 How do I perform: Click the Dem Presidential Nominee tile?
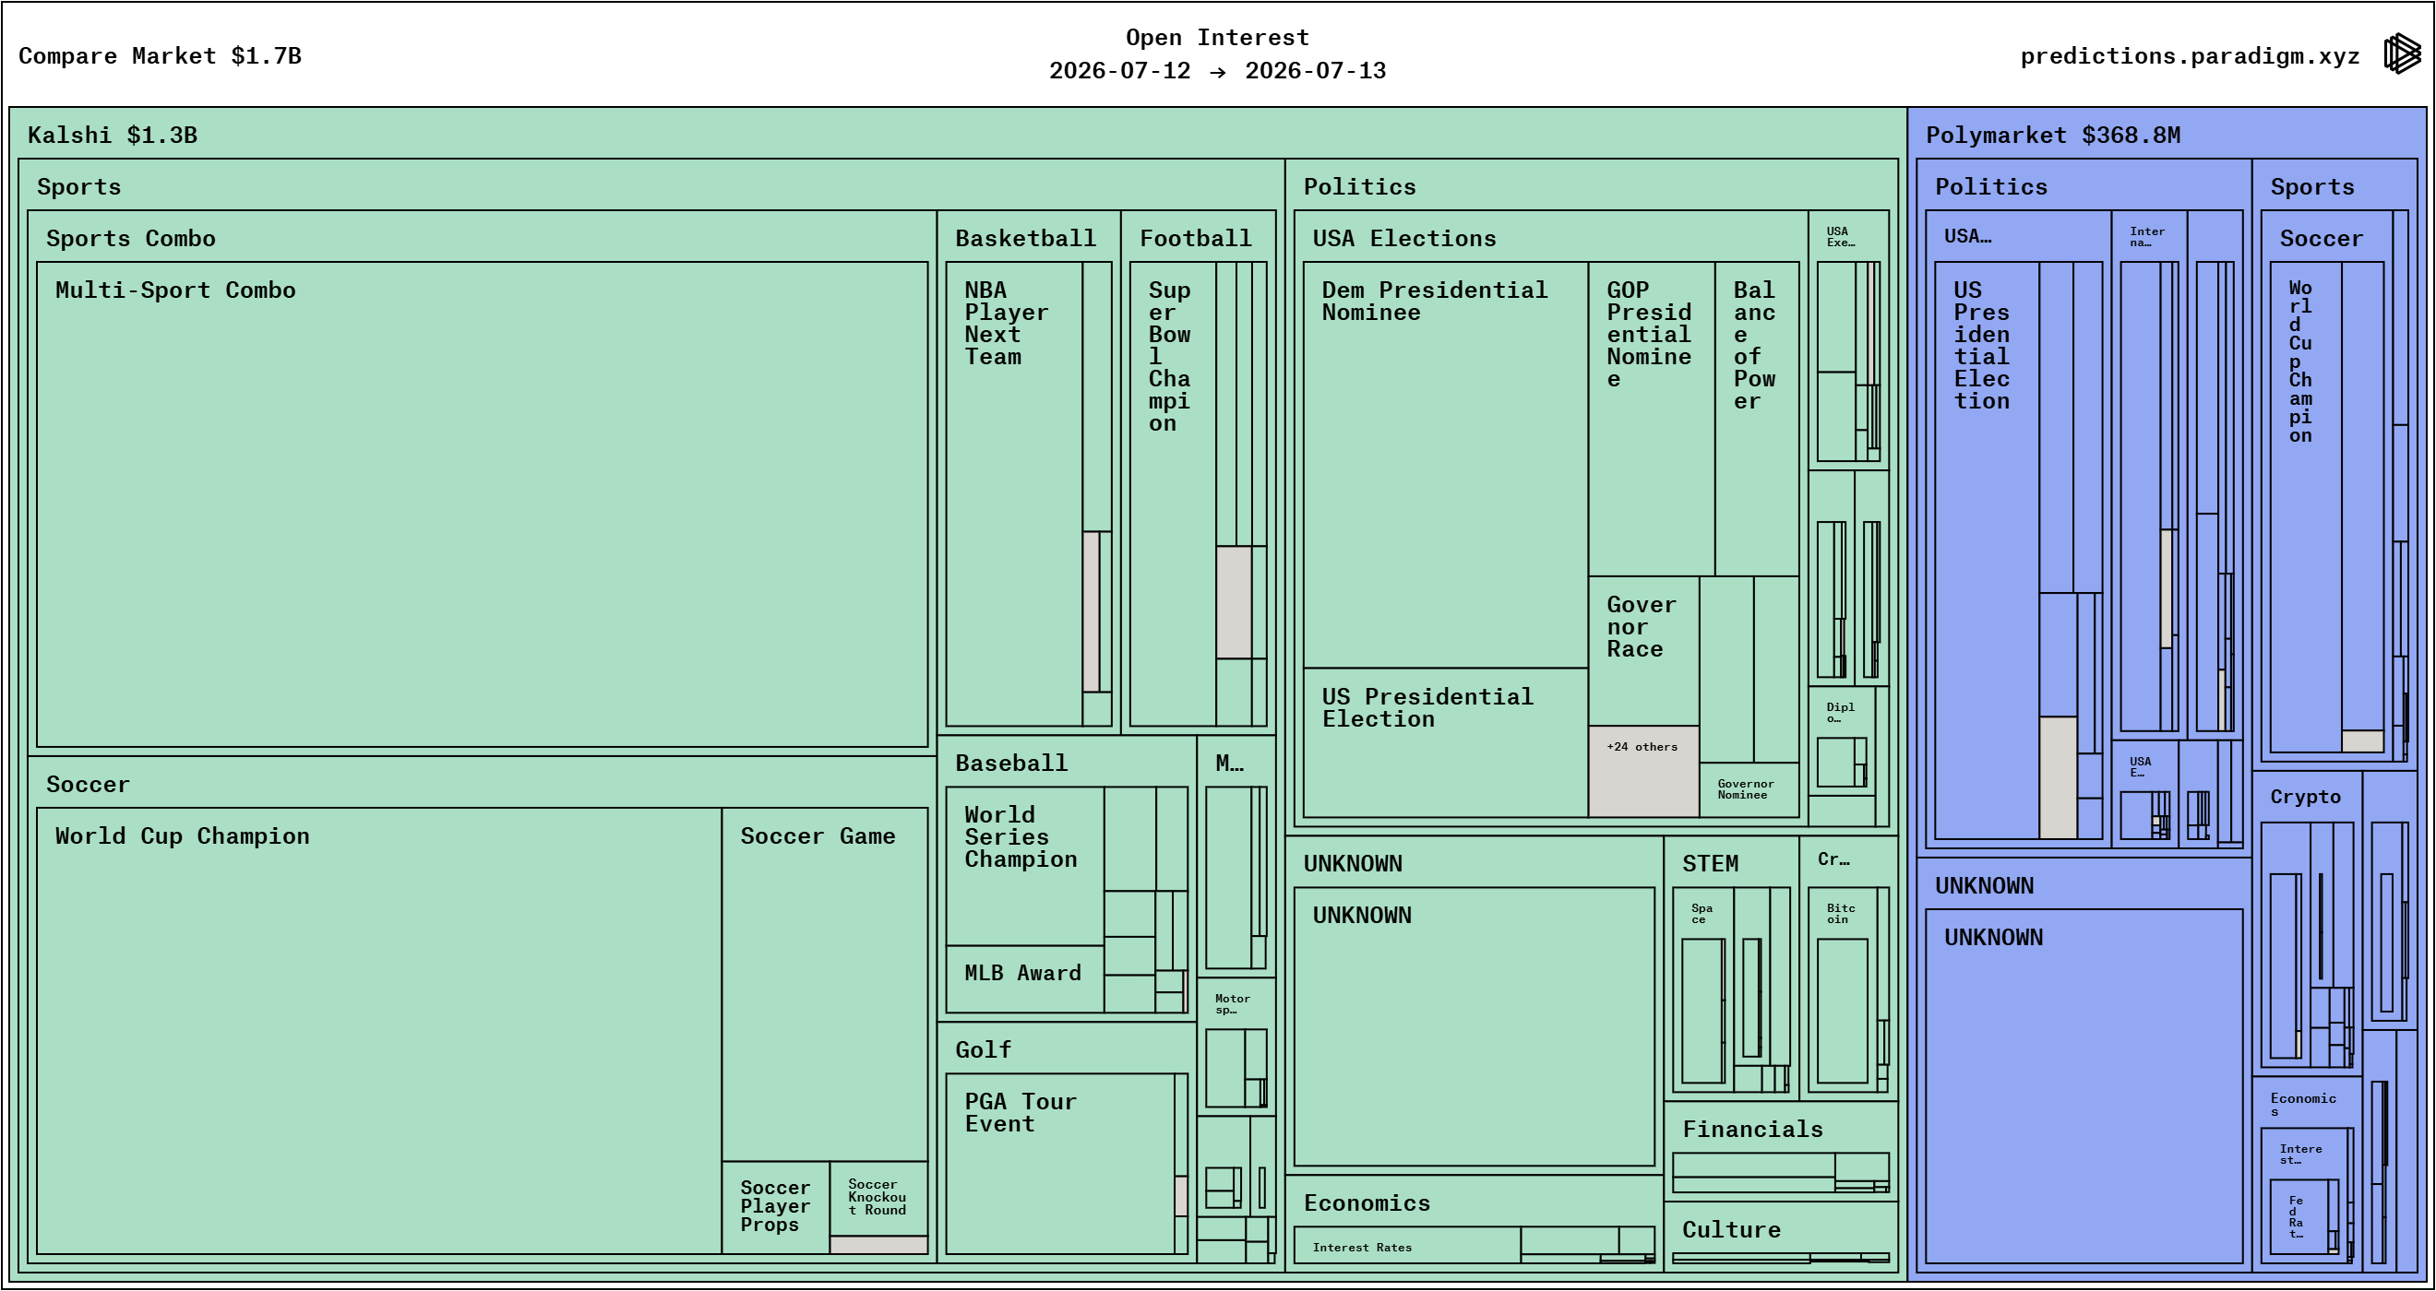tap(1445, 465)
